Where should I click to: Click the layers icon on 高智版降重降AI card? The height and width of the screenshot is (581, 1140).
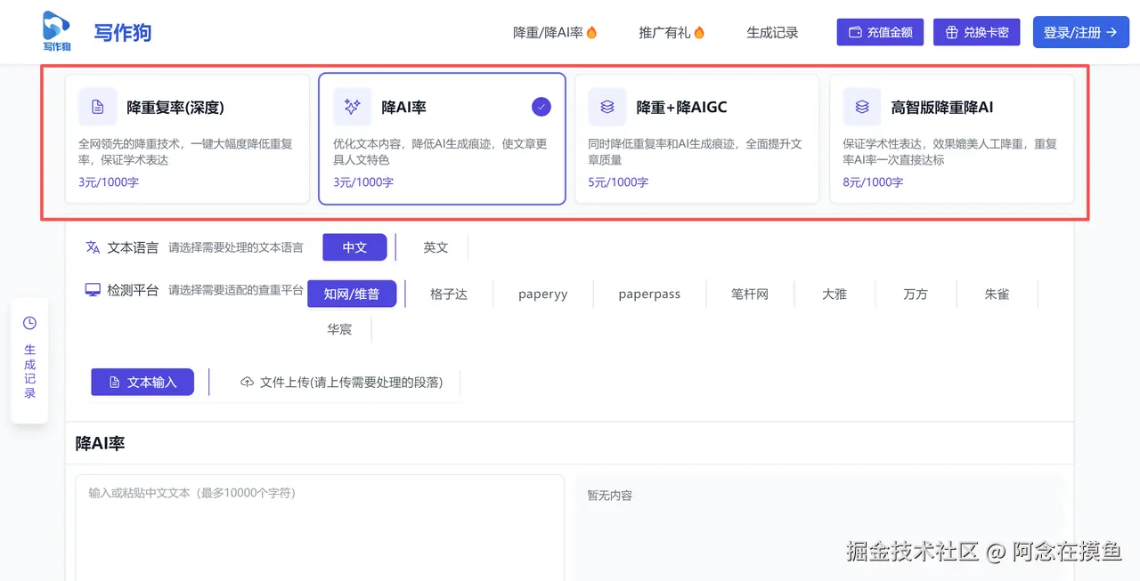click(x=862, y=107)
